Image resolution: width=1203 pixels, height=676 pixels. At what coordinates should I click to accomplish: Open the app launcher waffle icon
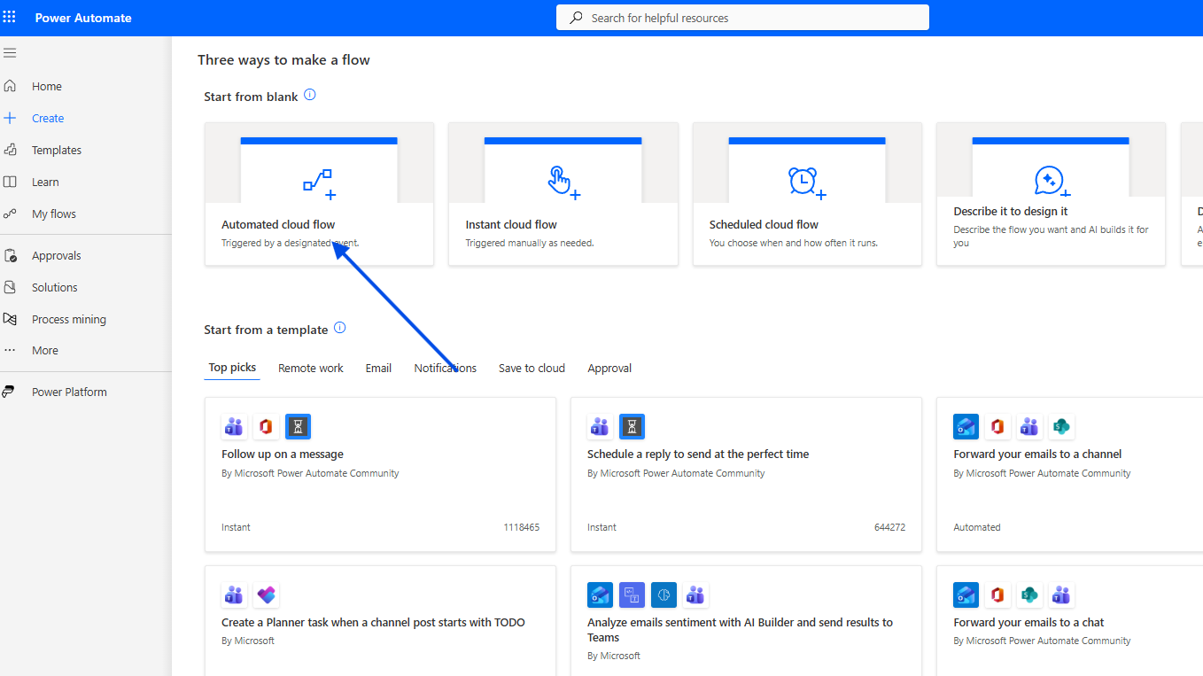coord(10,18)
